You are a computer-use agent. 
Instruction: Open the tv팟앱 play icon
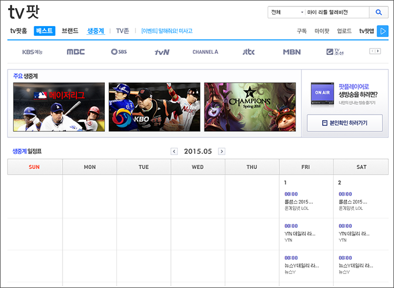click(x=382, y=31)
